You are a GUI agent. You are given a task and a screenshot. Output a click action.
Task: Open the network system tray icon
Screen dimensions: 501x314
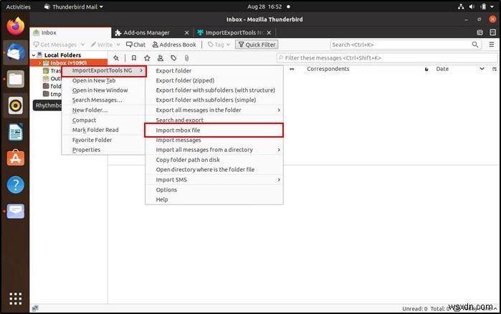tap(461, 6)
